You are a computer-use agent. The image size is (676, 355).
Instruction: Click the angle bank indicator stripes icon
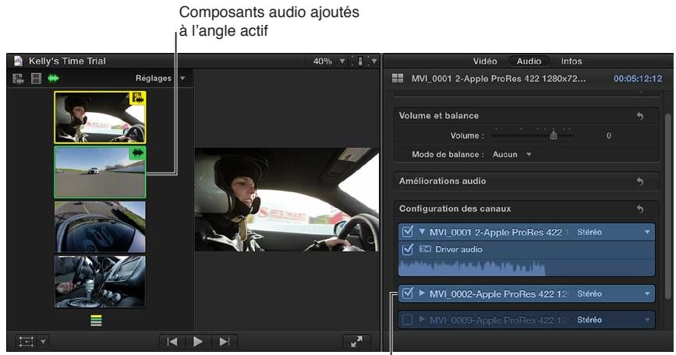coord(96,321)
